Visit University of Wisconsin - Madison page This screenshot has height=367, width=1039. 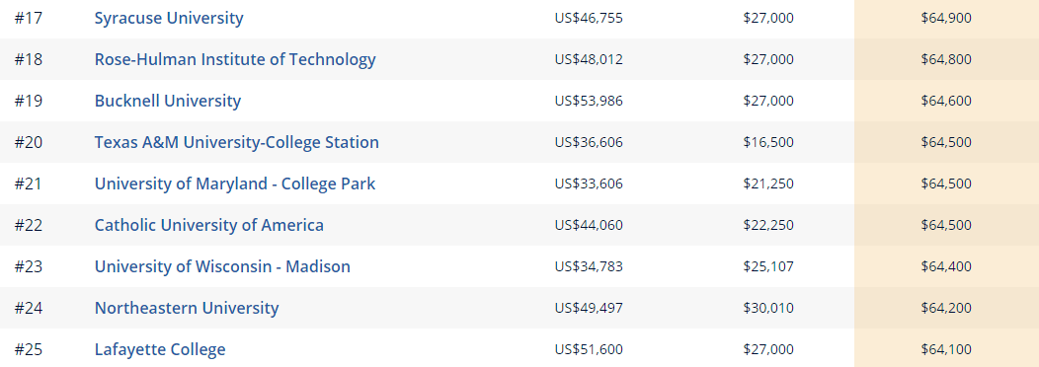[222, 266]
